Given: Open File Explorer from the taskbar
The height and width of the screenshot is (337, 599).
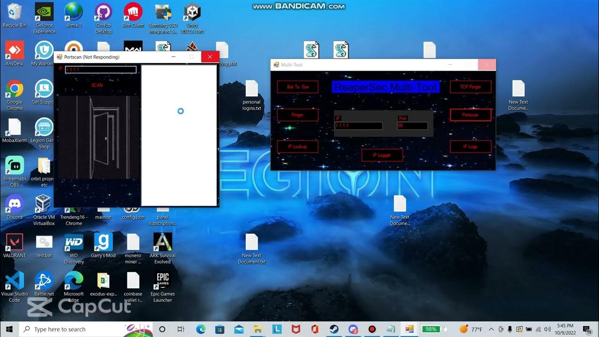Looking at the screenshot, I should pyautogui.click(x=258, y=329).
